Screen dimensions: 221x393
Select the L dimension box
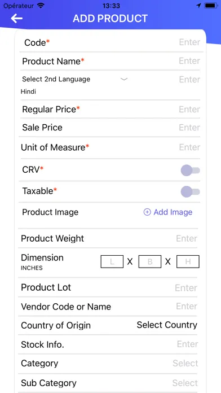pyautogui.click(x=112, y=261)
